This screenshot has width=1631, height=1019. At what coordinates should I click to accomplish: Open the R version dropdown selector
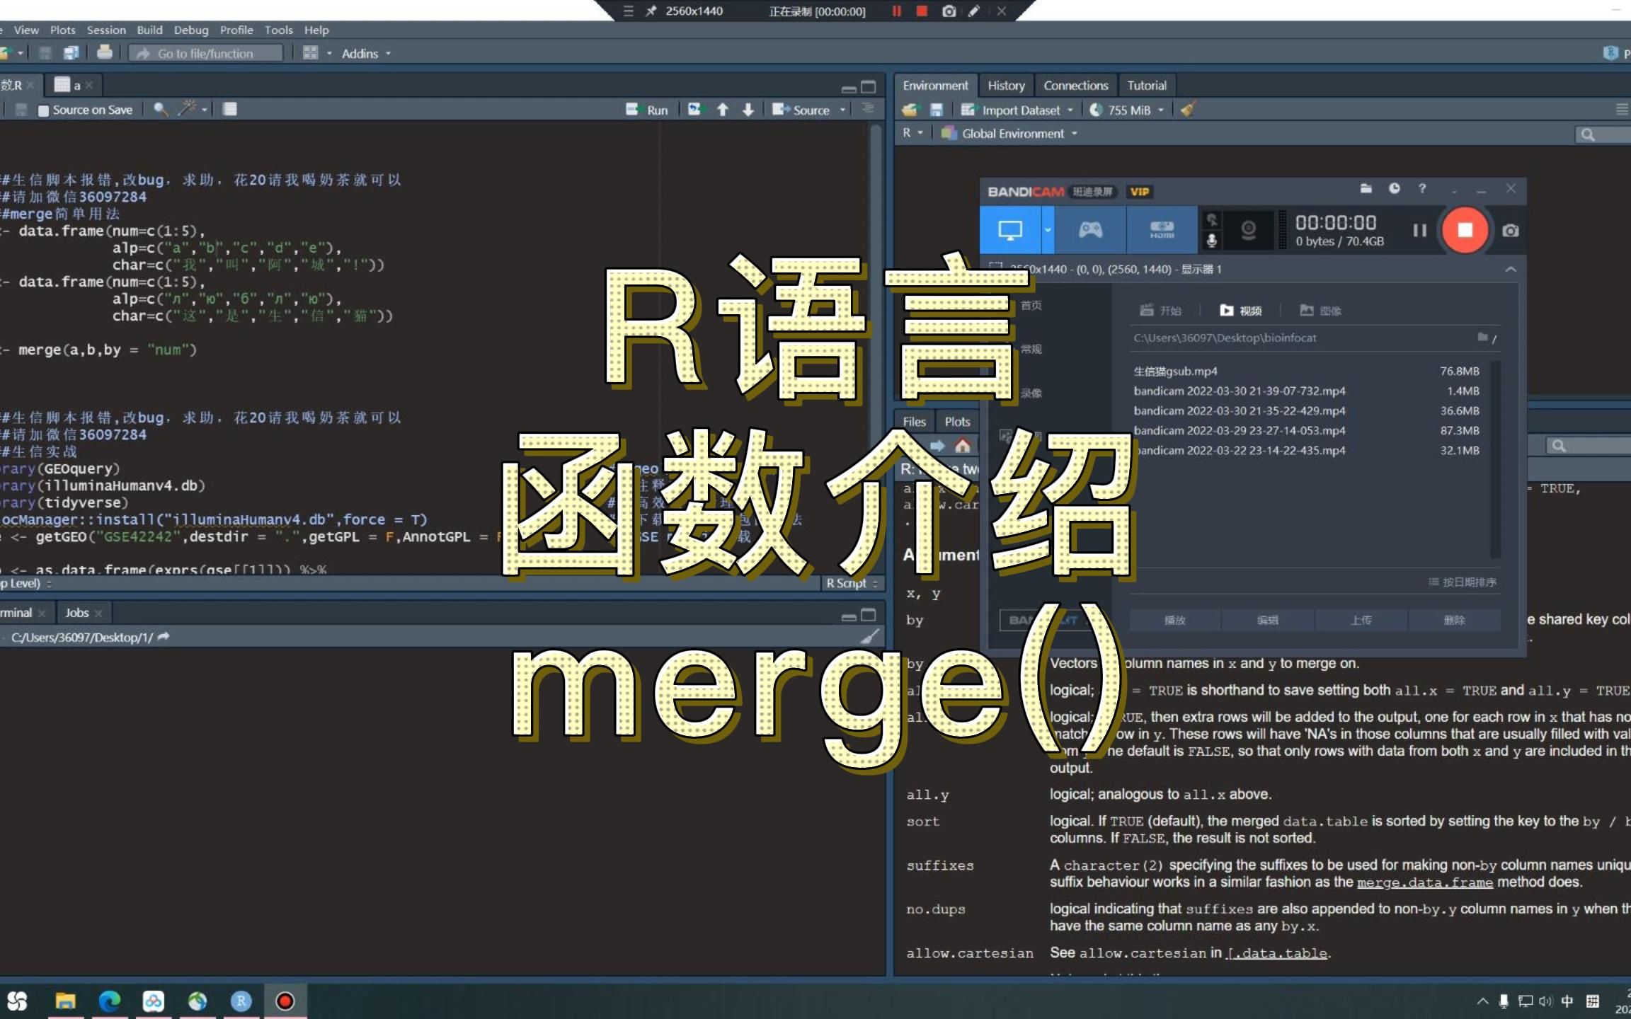pyautogui.click(x=915, y=132)
